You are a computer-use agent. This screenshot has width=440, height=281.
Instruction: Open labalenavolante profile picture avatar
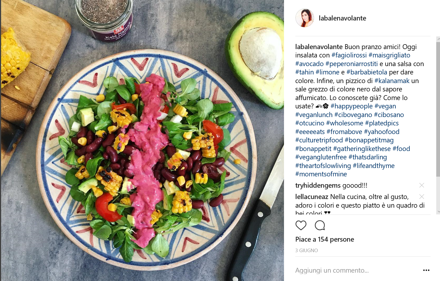point(305,18)
